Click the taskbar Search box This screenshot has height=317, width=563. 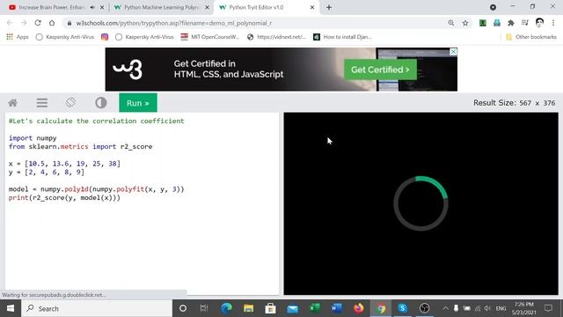coord(97,308)
